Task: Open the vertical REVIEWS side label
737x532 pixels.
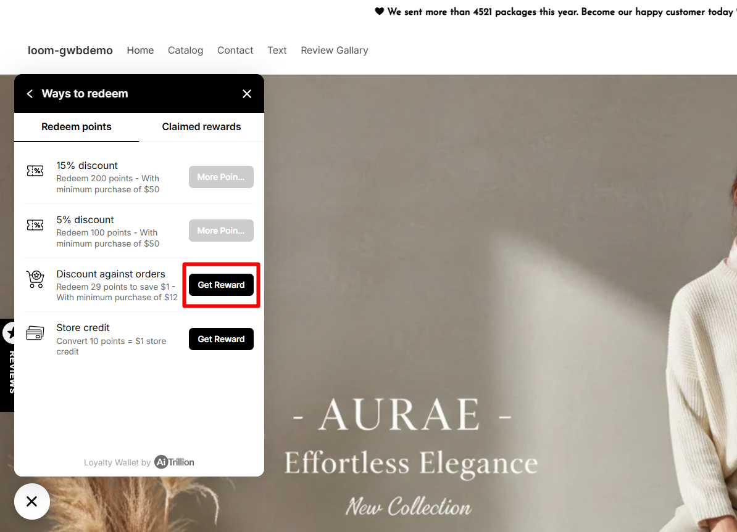Action: pyautogui.click(x=12, y=372)
